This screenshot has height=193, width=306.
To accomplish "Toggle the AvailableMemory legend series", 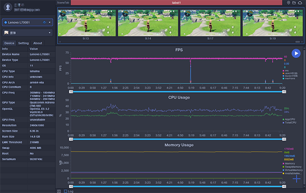I will pyautogui.click(x=292, y=174).
